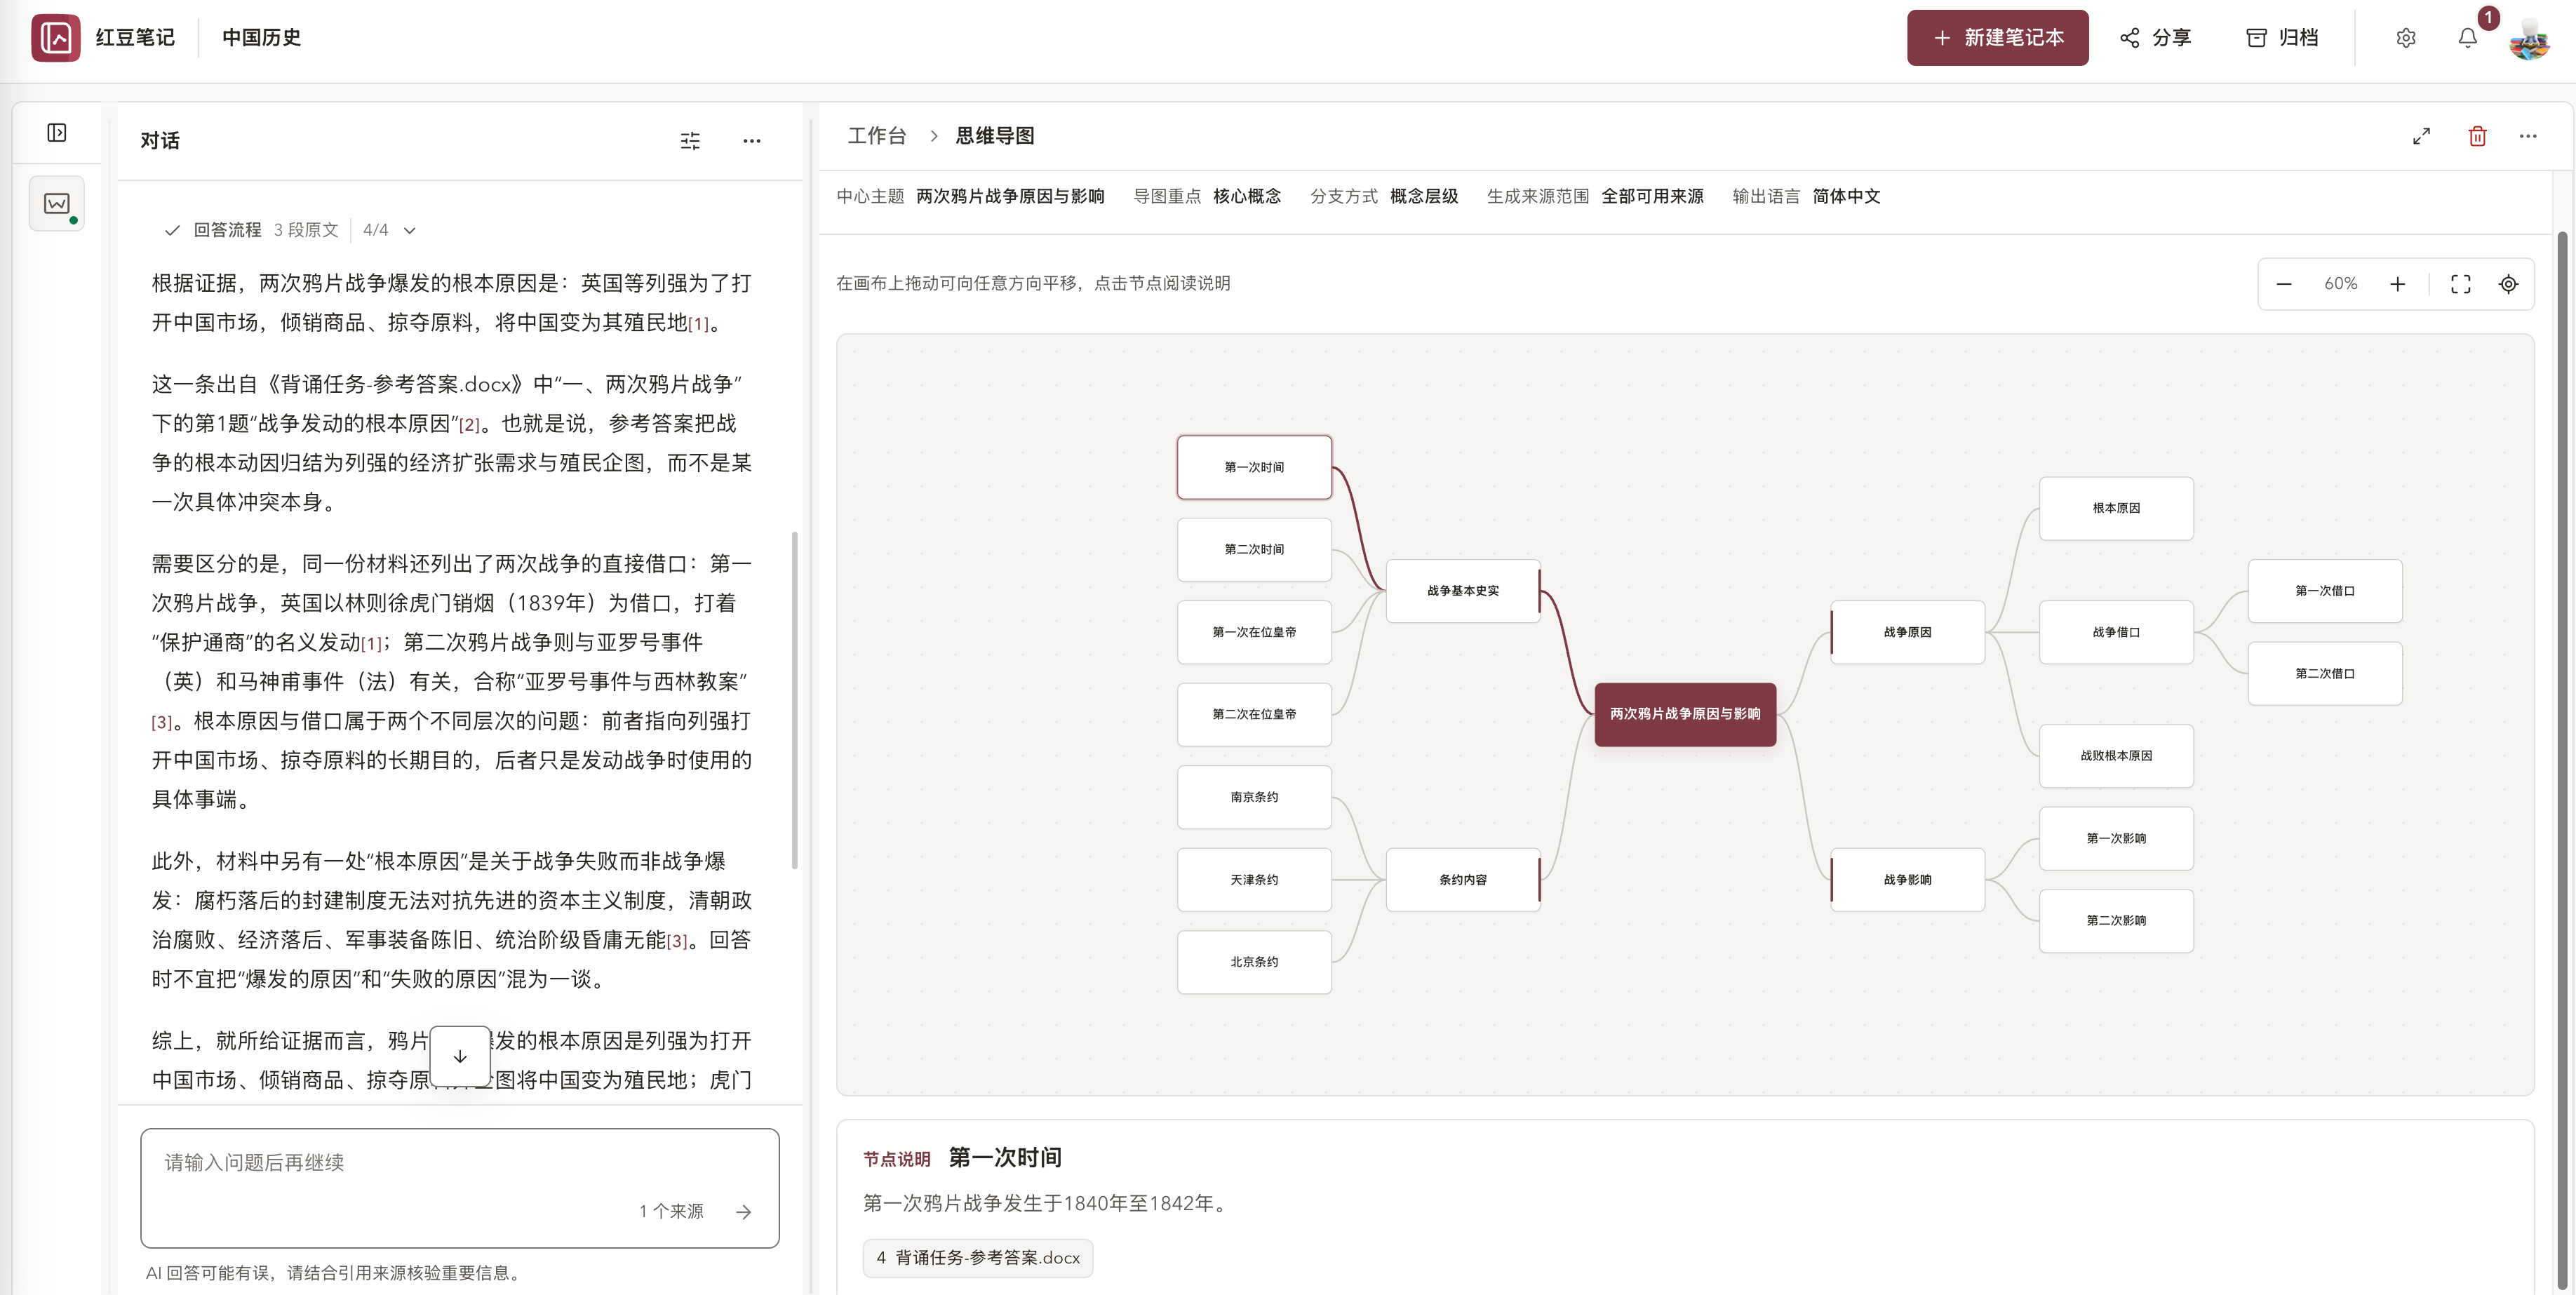Delete the mind map with trash icon
Viewport: 2576px width, 1295px height.
(x=2477, y=136)
